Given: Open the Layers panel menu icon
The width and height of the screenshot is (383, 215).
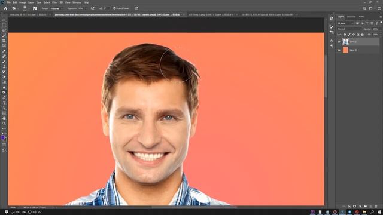Looking at the screenshot, I should (381, 17).
